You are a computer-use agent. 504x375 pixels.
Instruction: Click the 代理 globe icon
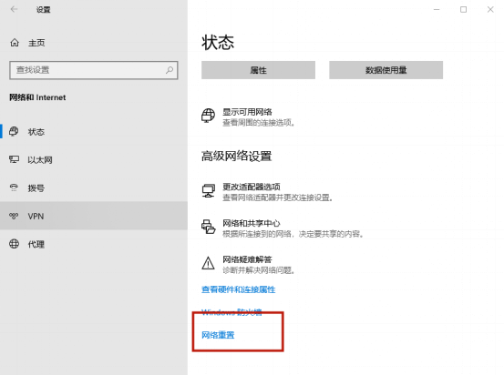pyautogui.click(x=14, y=244)
